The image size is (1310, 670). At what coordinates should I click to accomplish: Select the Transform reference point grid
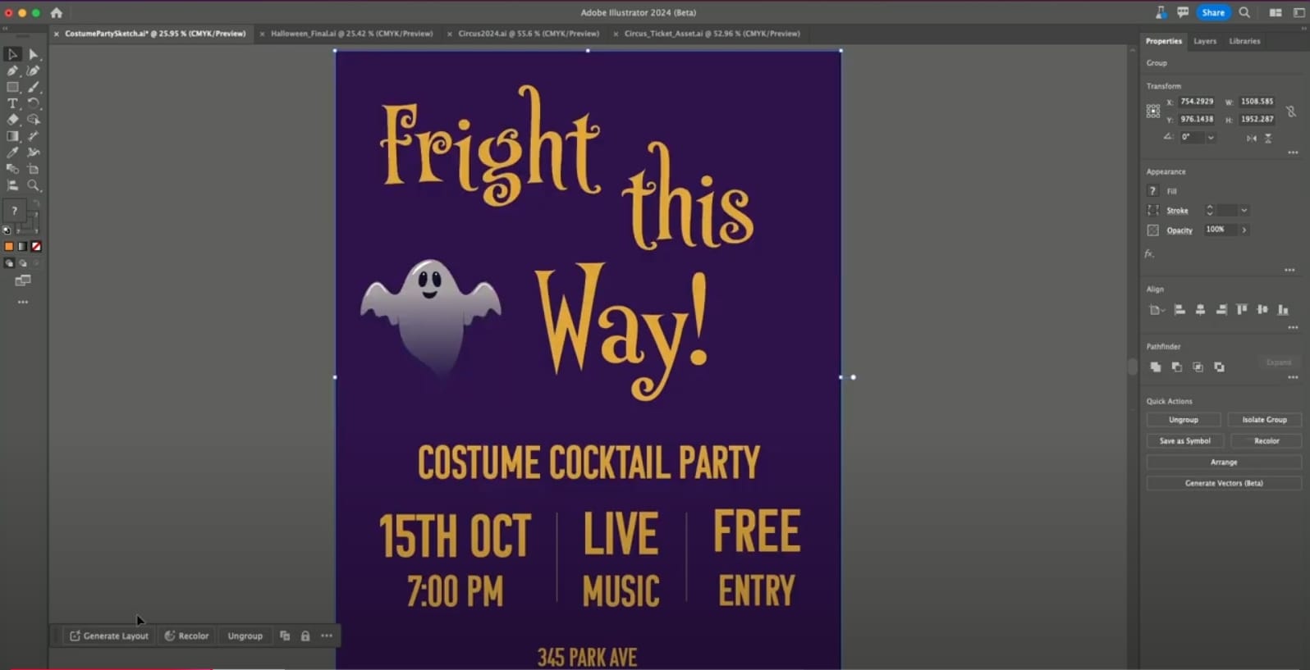click(x=1153, y=111)
